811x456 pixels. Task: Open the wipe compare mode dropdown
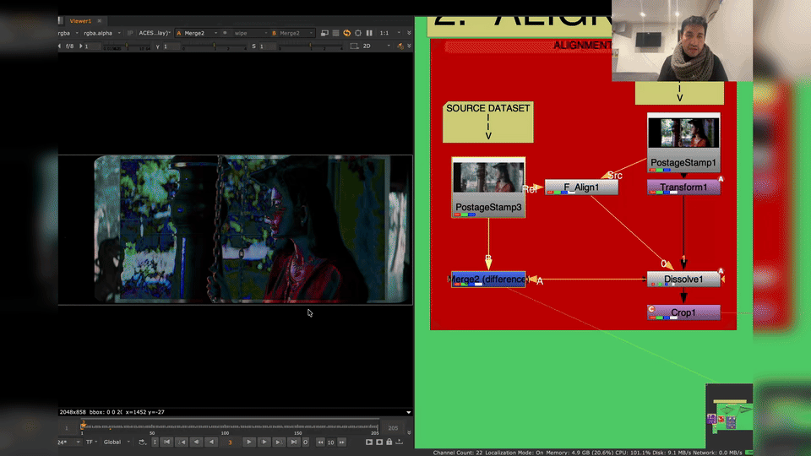(x=250, y=33)
